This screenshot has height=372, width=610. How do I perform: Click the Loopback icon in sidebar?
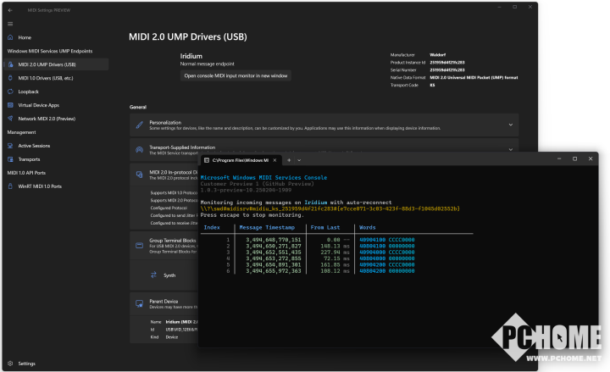click(x=10, y=92)
